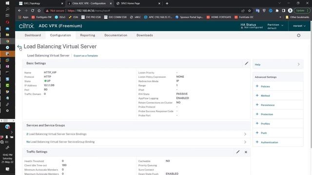Click the Citrix logo

(26, 26)
